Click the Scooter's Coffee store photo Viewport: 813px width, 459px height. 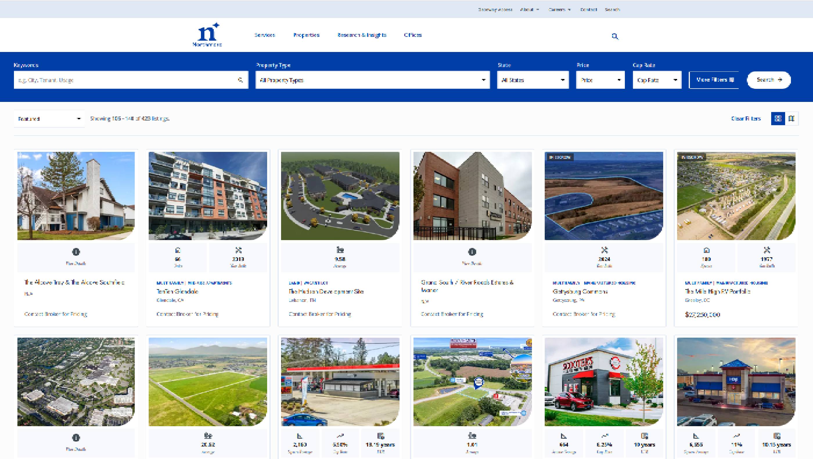point(604,382)
